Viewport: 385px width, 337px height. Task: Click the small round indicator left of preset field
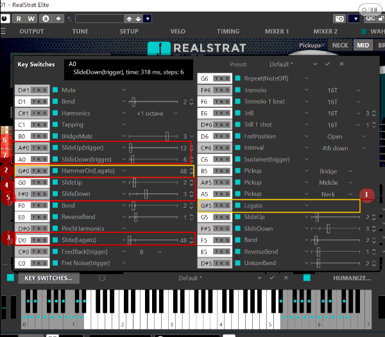coord(69,19)
